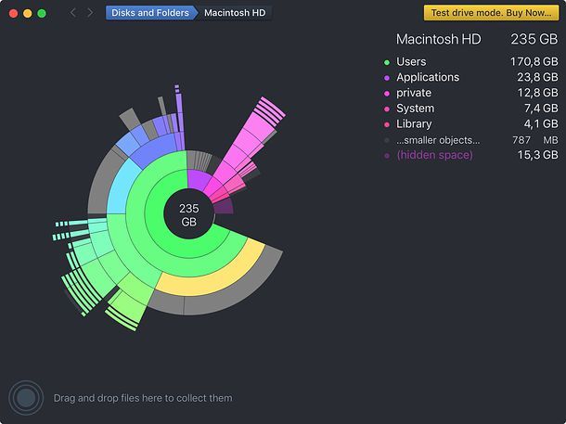Go forward with the right arrow
This screenshot has height=424, width=566.
(x=90, y=13)
